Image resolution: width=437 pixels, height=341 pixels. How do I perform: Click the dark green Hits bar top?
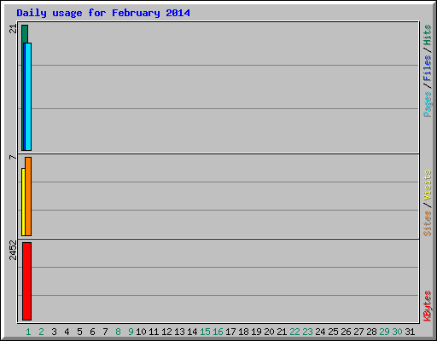click(25, 33)
